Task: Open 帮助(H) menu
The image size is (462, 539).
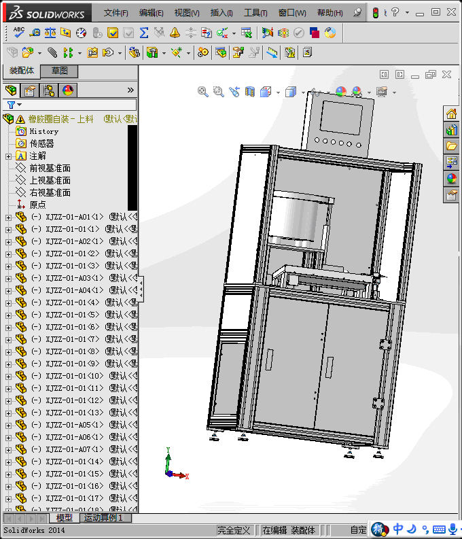Action: 330,13
